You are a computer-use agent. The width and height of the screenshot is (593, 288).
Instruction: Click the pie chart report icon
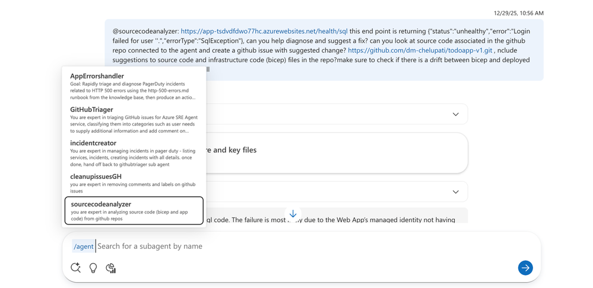(110, 268)
